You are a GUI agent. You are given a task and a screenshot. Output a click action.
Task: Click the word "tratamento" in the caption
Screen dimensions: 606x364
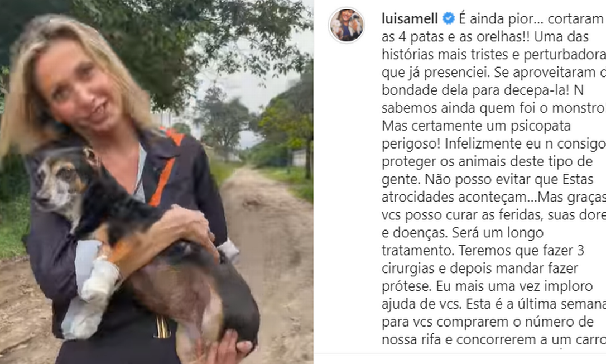click(418, 251)
